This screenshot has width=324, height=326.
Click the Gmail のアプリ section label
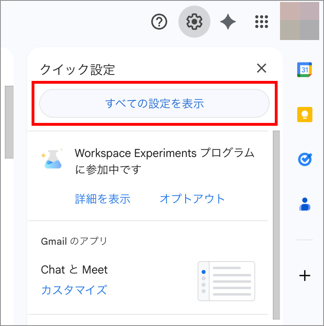tap(74, 241)
